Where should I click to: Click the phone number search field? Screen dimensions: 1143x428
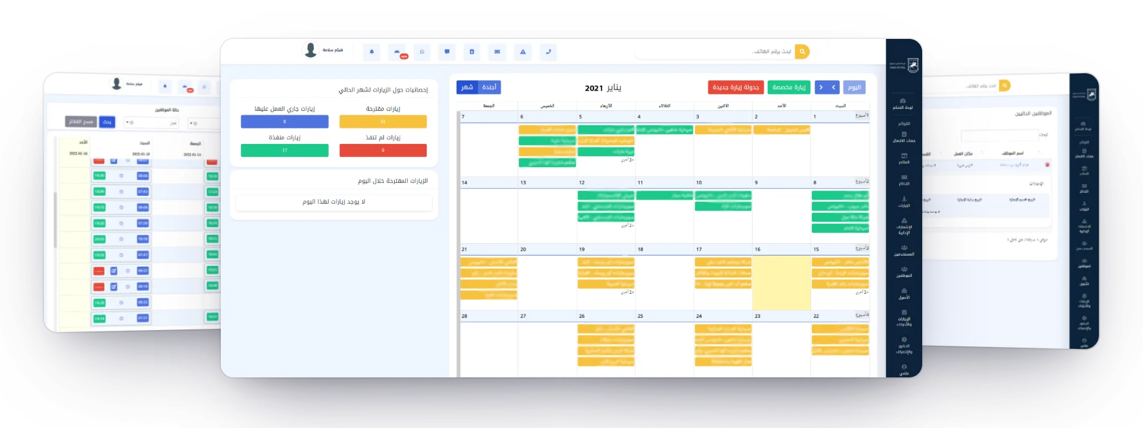pyautogui.click(x=714, y=51)
